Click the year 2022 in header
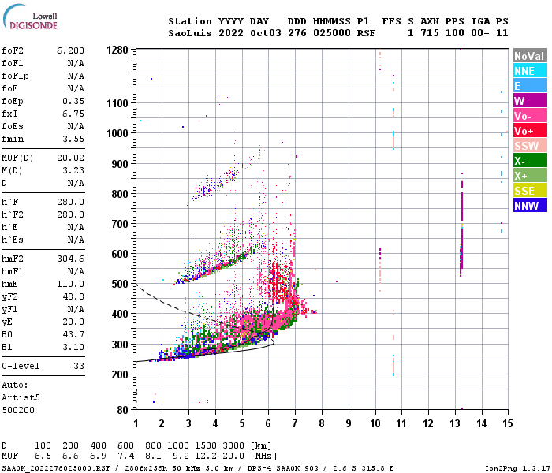 [231, 33]
